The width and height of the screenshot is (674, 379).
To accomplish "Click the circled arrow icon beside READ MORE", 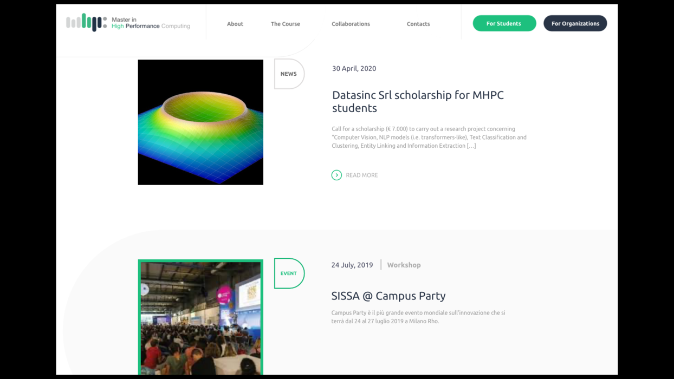I will (336, 175).
